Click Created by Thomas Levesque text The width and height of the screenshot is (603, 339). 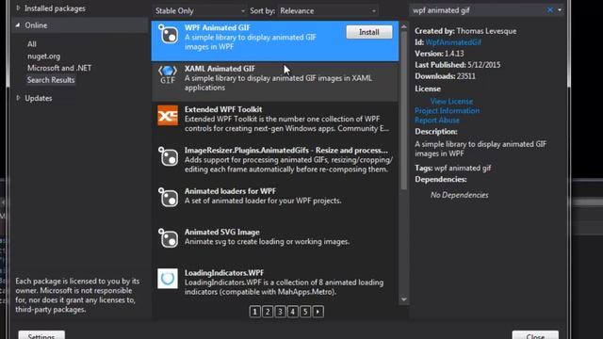[x=465, y=31]
